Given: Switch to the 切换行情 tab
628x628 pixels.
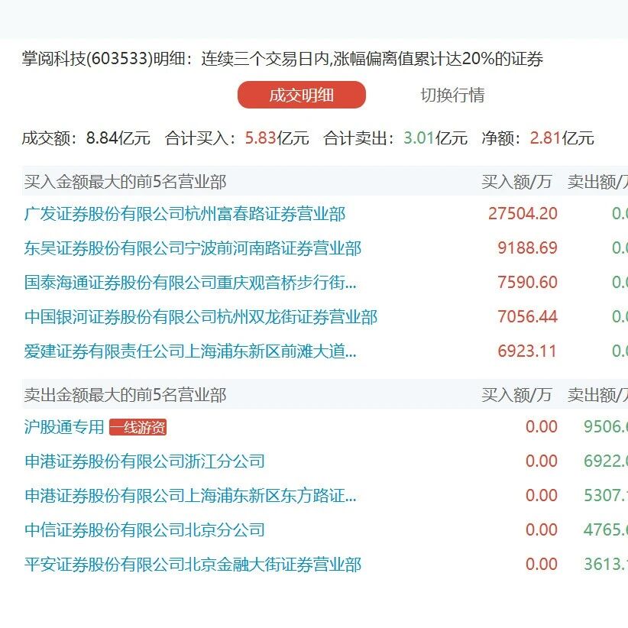Looking at the screenshot, I should click(x=452, y=95).
